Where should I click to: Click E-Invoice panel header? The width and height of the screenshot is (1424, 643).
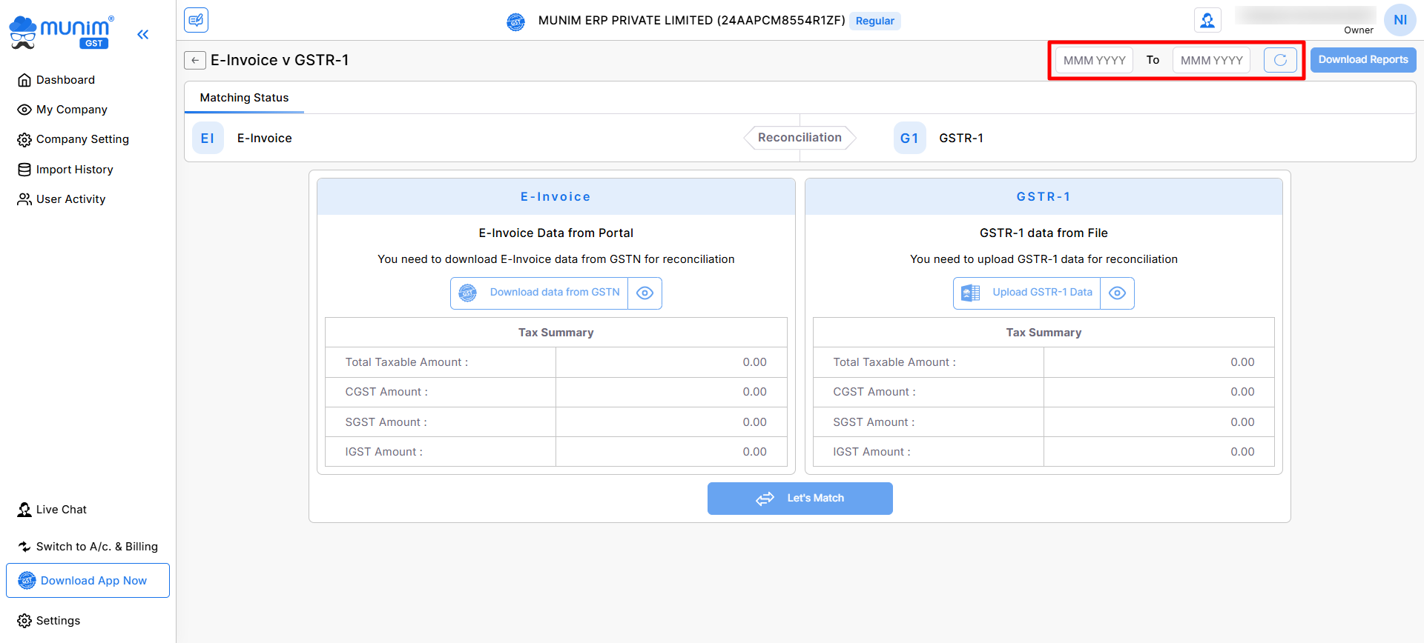[556, 196]
